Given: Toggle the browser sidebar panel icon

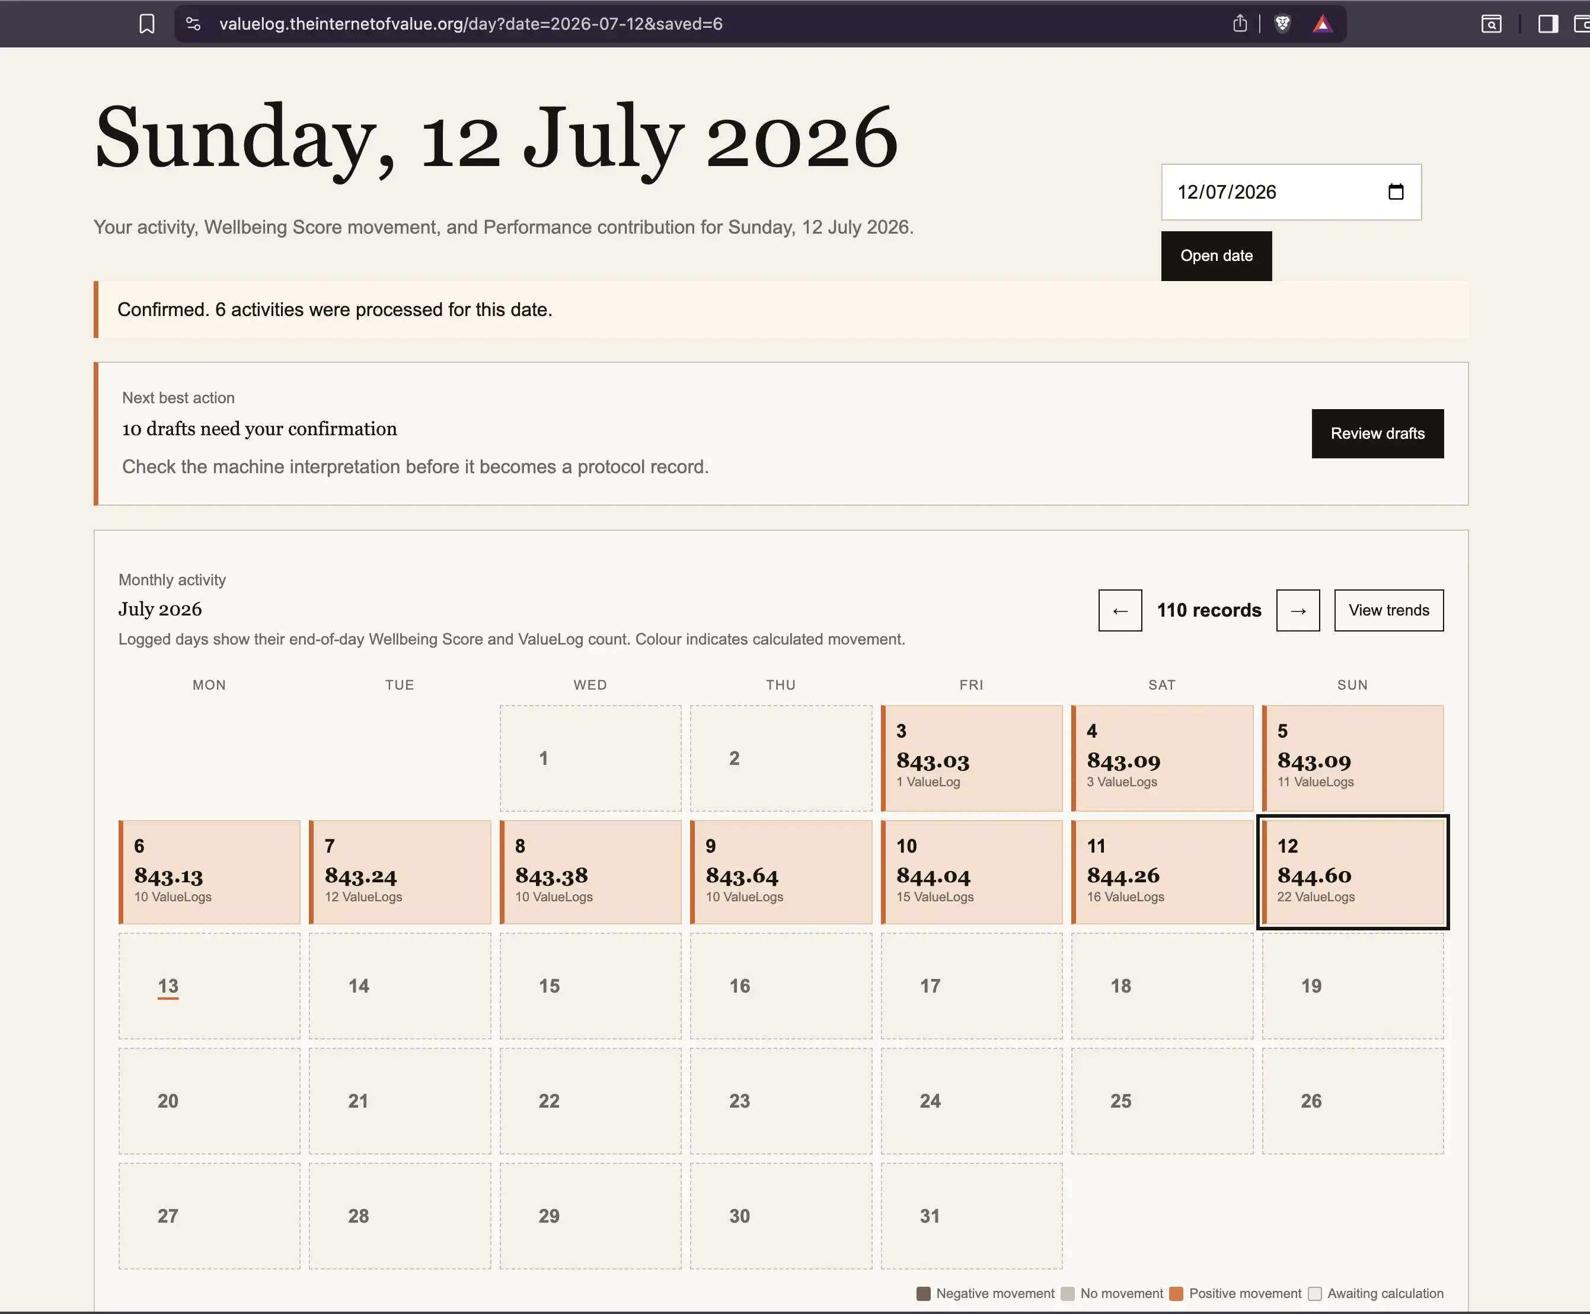Looking at the screenshot, I should [1549, 24].
